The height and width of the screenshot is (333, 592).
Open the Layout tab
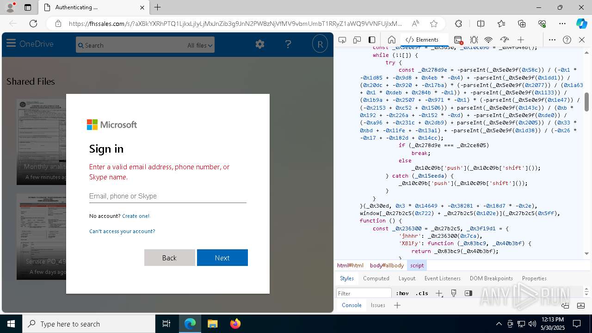pos(407,278)
